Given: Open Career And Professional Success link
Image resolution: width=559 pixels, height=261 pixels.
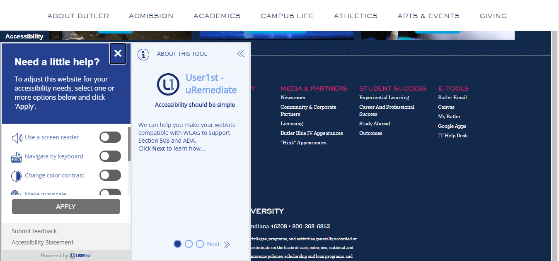Looking at the screenshot, I should [x=387, y=110].
